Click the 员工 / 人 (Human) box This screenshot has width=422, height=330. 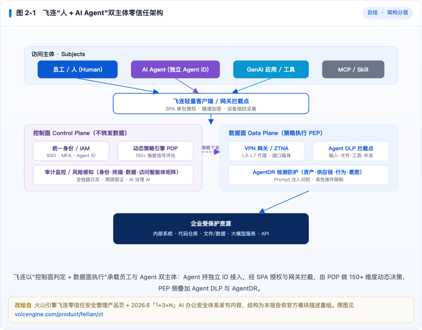pyautogui.click(x=77, y=69)
